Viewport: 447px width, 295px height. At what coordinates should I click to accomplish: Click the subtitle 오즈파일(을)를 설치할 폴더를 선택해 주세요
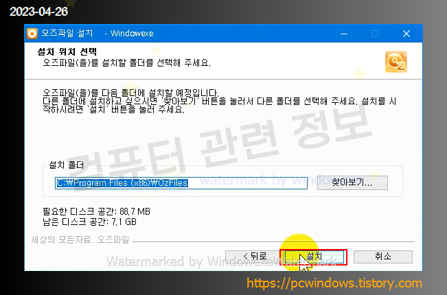[126, 62]
